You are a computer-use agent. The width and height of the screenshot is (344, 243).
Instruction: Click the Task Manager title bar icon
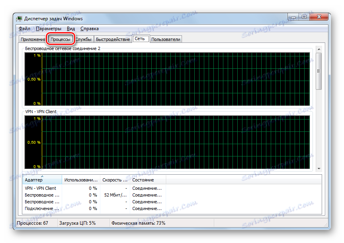[x=20, y=19]
